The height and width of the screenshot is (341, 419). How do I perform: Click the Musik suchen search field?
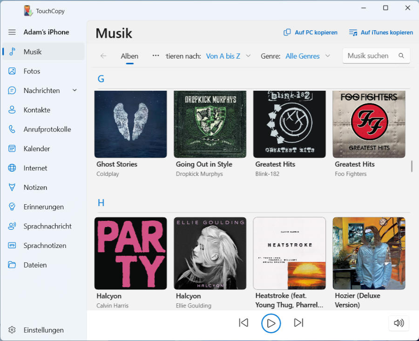pos(376,55)
